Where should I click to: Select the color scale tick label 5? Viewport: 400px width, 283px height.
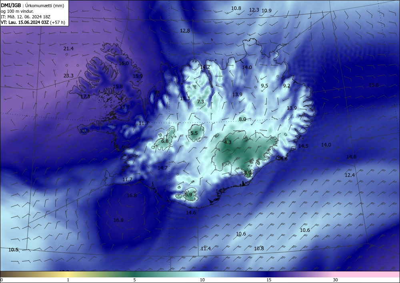(x=134, y=280)
